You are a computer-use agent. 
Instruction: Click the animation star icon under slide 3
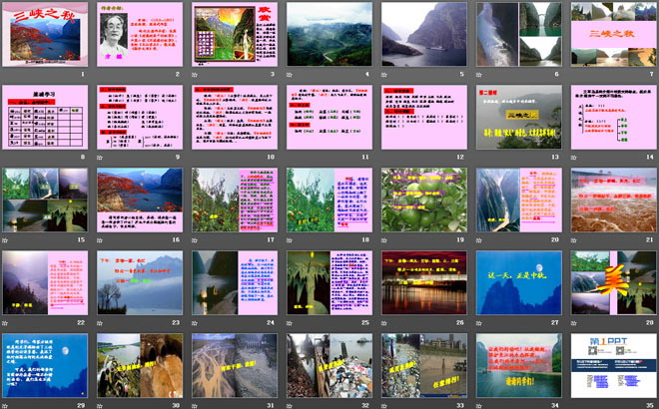click(x=195, y=75)
